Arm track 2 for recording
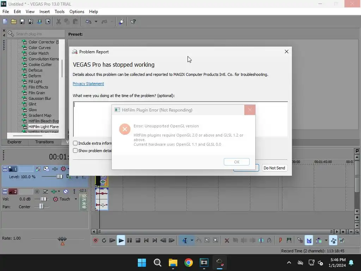Image resolution: width=361 pixels, height=271 pixels. point(37,192)
